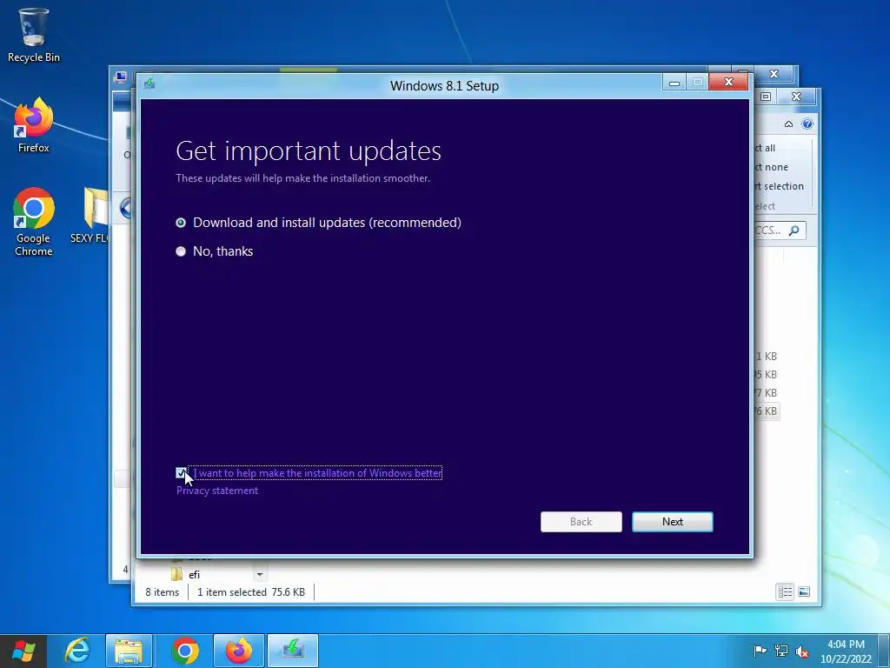Click the Explorer back navigation arrow
This screenshot has height=668, width=890.
coord(126,208)
